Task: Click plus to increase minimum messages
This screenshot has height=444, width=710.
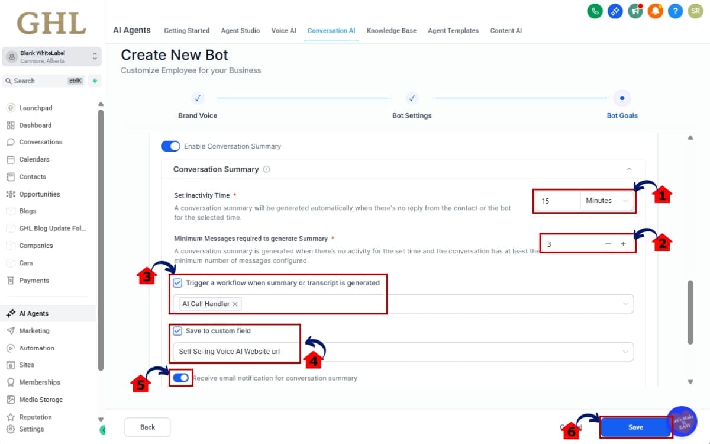Action: pos(623,244)
